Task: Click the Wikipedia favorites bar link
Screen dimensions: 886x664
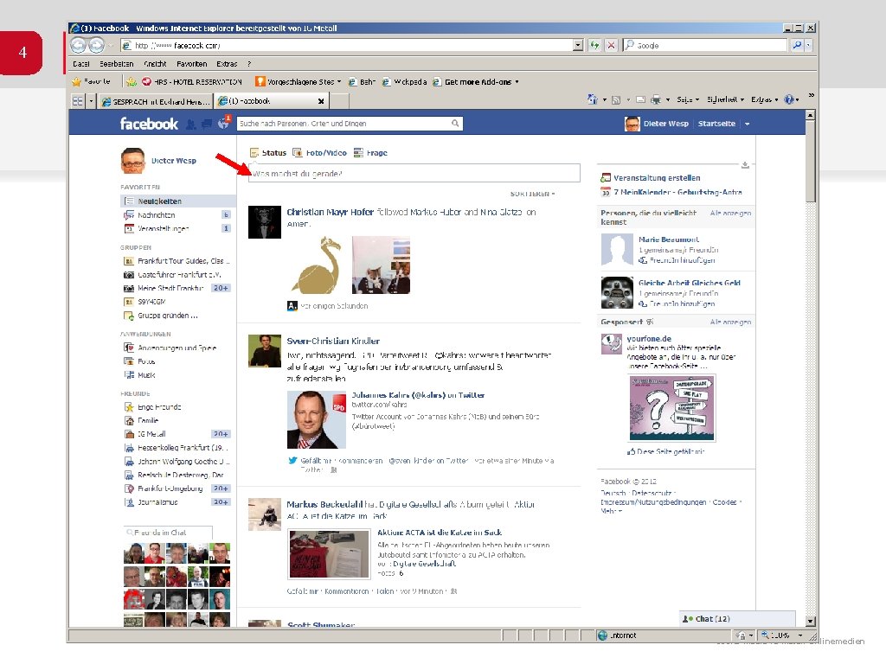Action: click(405, 82)
